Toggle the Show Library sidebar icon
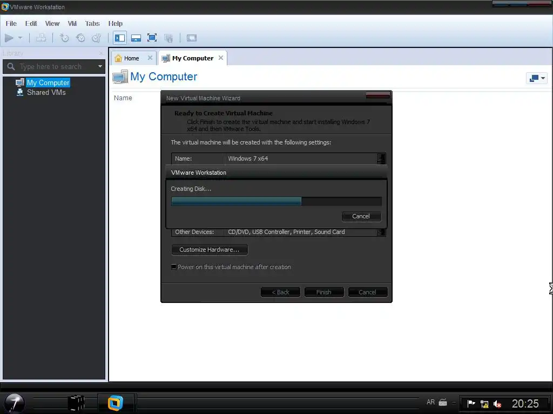 click(120, 38)
